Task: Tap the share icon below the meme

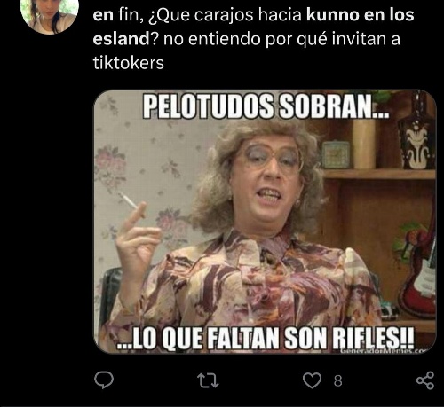Action: tap(425, 380)
